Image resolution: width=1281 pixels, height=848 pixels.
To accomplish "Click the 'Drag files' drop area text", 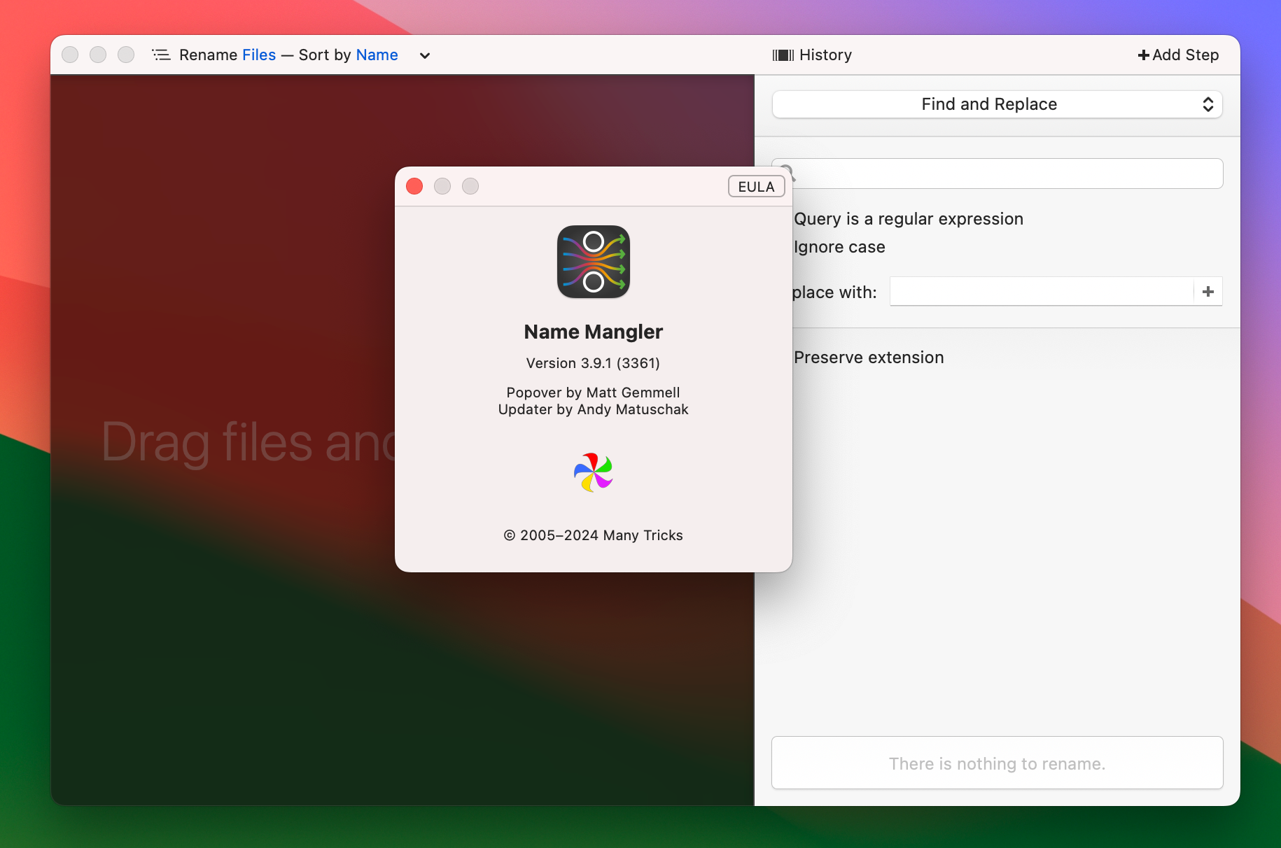I will click(x=248, y=441).
